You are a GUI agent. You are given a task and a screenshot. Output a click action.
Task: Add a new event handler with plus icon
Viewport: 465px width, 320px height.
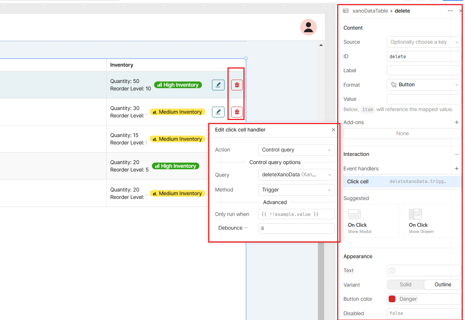456,169
